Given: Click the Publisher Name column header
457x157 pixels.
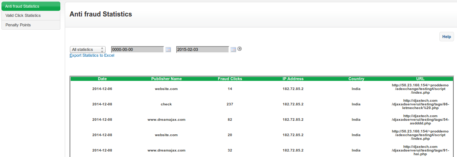Looking at the screenshot, I should [166, 79].
